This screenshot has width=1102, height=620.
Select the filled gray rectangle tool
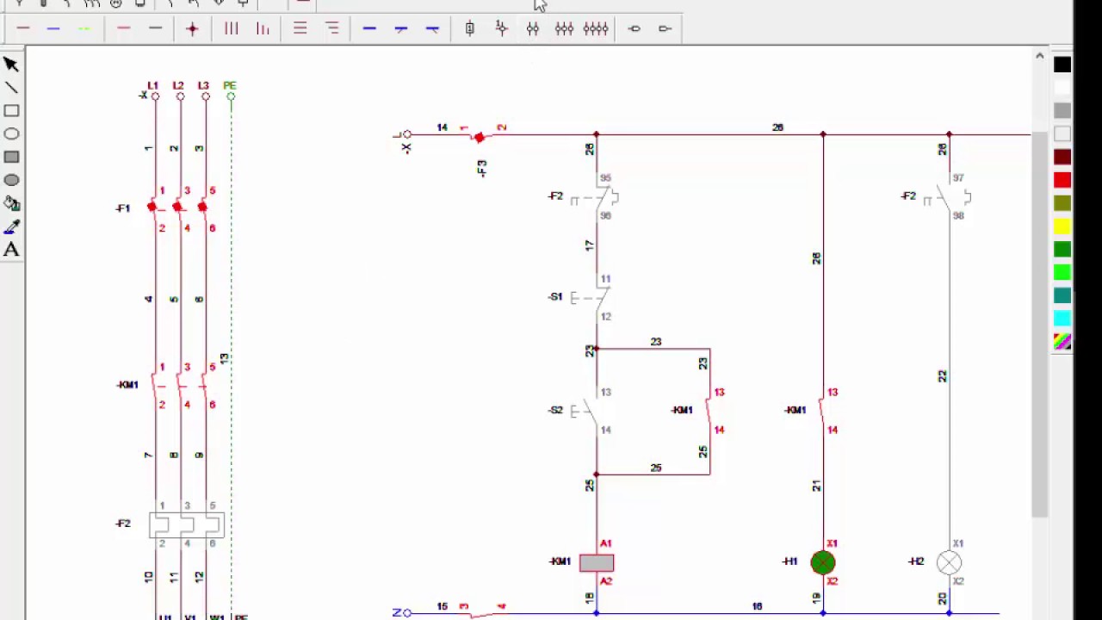pos(11,158)
